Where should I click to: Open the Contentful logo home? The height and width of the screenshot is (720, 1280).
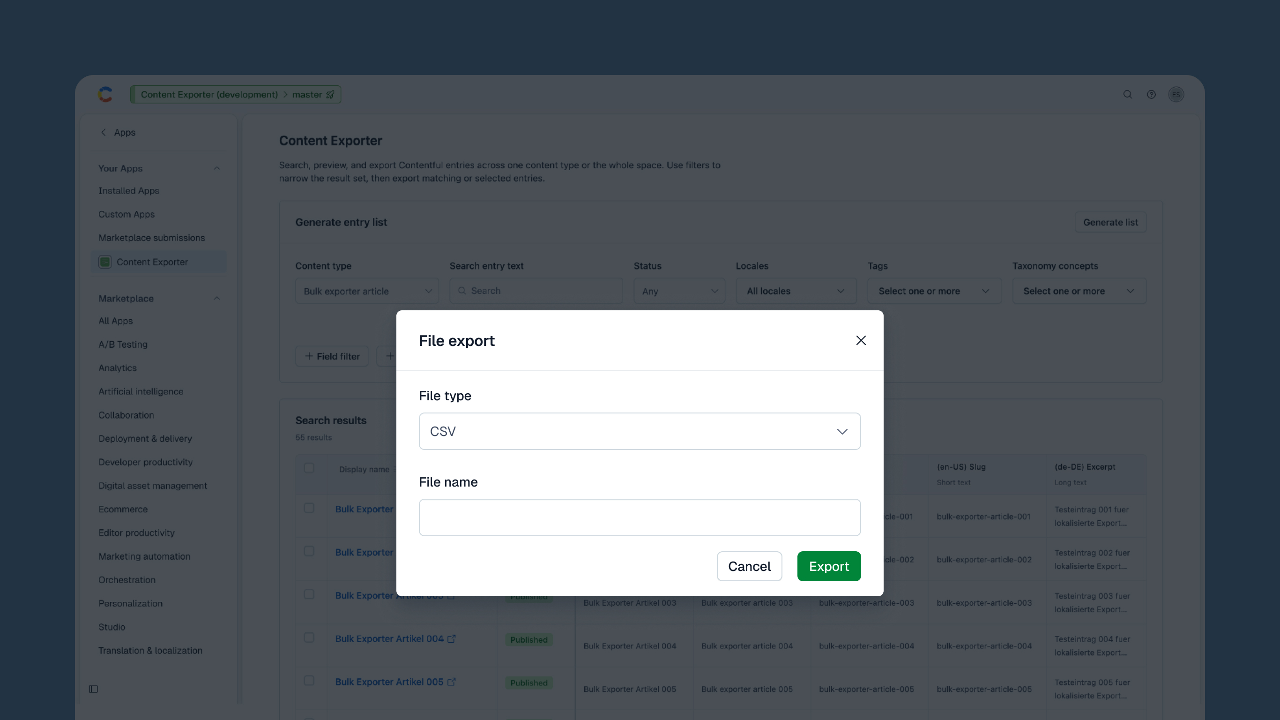click(105, 94)
